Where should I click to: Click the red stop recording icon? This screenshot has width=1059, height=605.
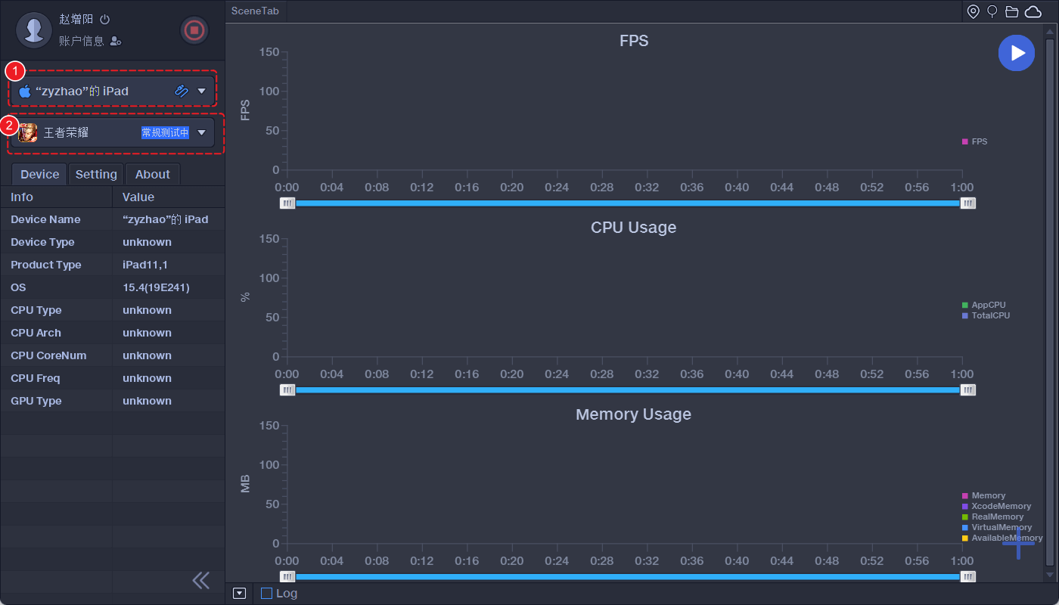tap(194, 30)
